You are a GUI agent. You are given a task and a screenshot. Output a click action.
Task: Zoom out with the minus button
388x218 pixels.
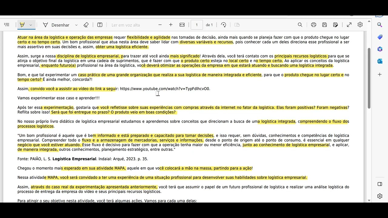[x=160, y=25]
